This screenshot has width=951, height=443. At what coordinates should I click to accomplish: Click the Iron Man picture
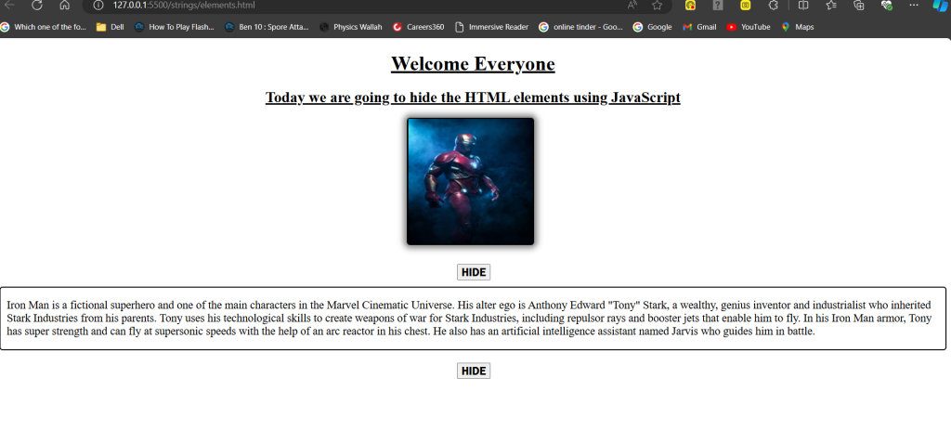tap(471, 181)
